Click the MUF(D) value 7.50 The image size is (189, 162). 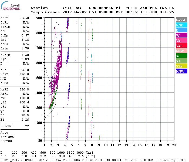(x=25, y=55)
